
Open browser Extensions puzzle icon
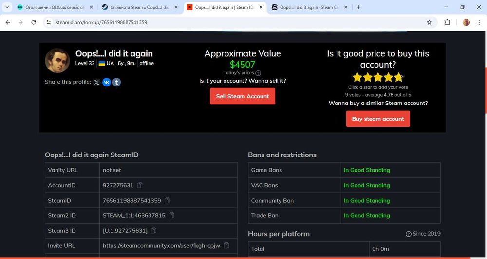(447, 22)
